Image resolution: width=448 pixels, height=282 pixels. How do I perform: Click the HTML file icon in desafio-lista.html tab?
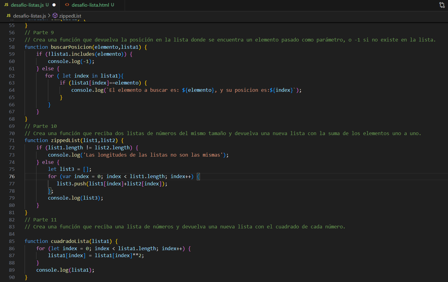(67, 5)
